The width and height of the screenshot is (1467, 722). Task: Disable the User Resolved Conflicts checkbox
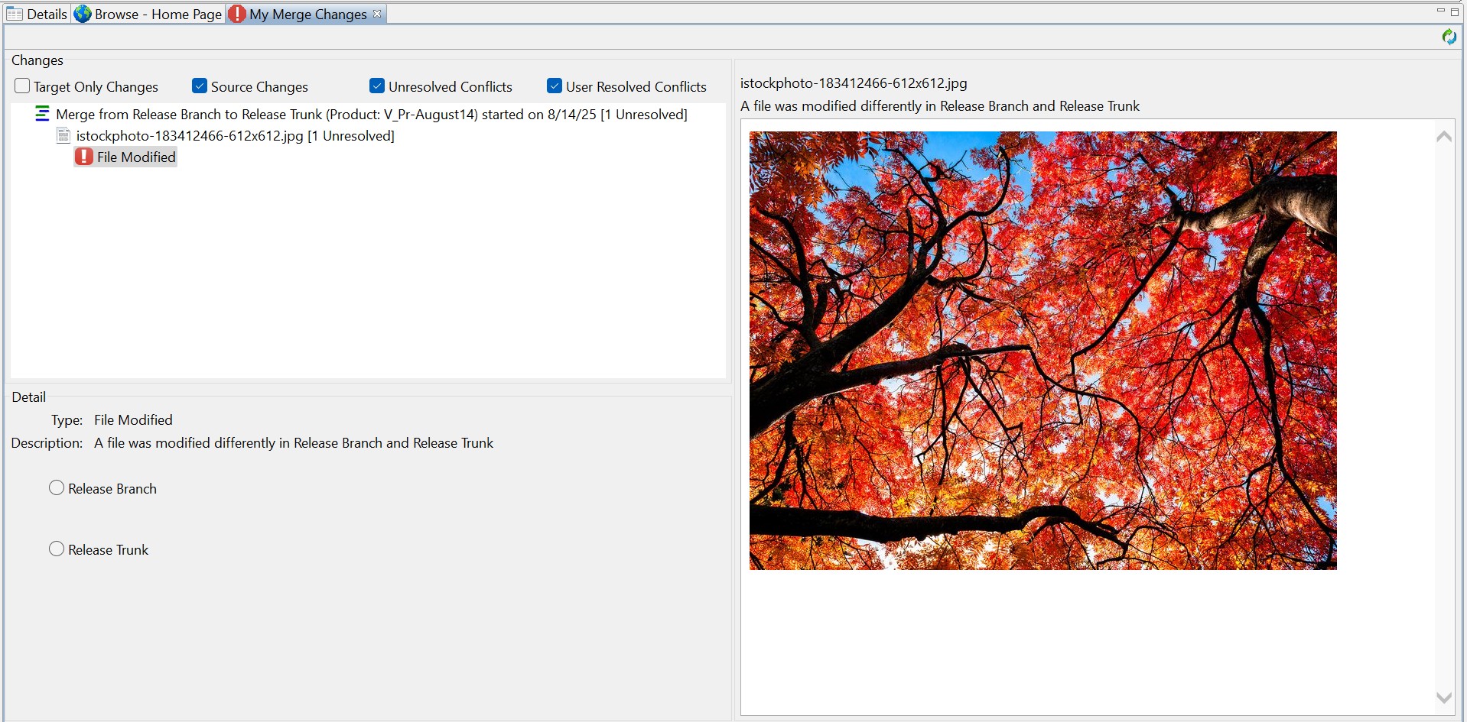pyautogui.click(x=555, y=86)
